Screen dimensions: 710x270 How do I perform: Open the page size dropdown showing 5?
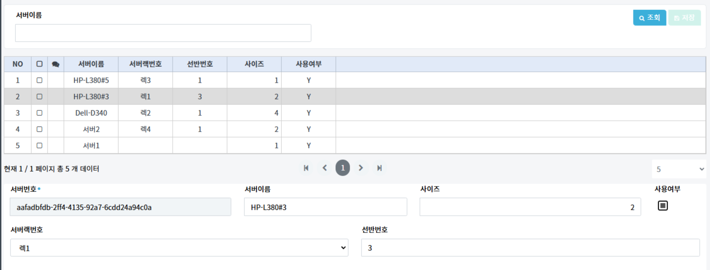679,169
